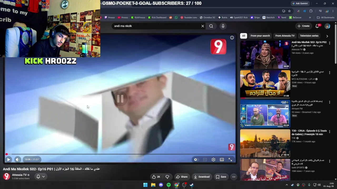Open the All Bookmarks folder
The width and height of the screenshot is (337, 189).
tap(326, 18)
